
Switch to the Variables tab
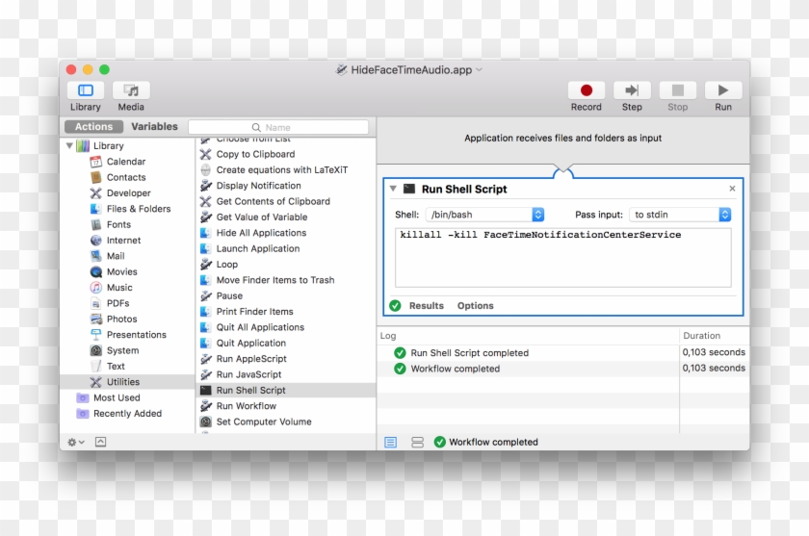[x=154, y=126]
